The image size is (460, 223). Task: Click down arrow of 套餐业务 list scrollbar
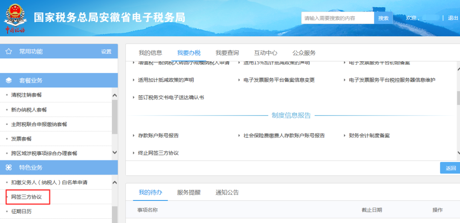(115, 153)
